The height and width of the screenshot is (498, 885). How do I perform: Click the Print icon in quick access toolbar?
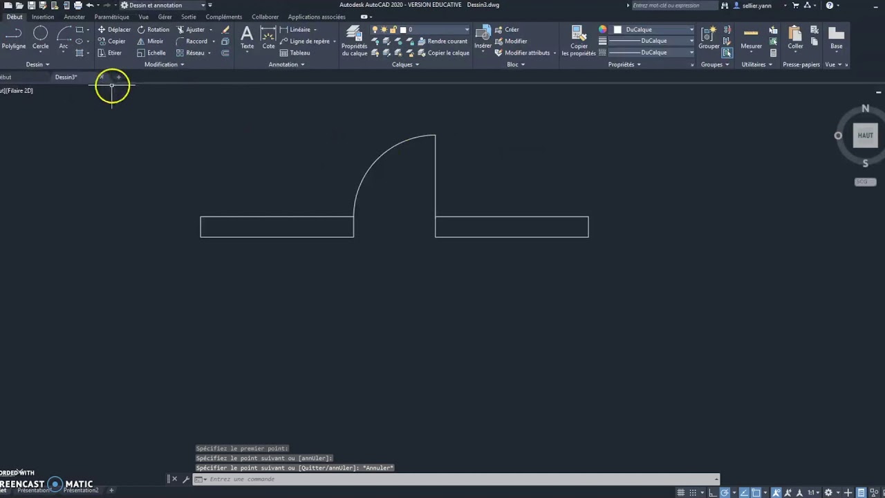point(77,5)
